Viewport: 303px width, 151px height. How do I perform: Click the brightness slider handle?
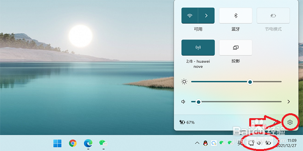click(250, 82)
